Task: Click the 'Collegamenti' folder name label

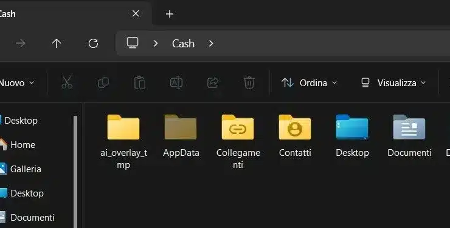Action: 238,159
